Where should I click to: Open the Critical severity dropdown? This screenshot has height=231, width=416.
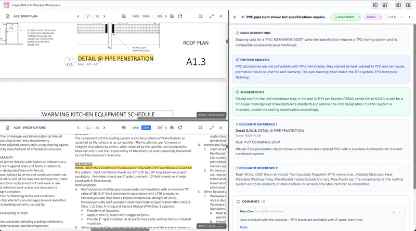(x=373, y=17)
